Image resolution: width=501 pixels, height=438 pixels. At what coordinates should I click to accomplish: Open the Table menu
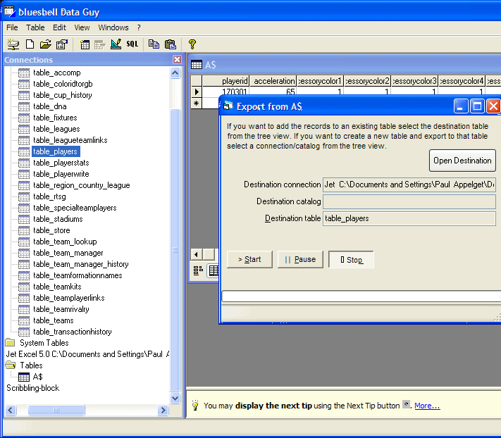coord(35,27)
